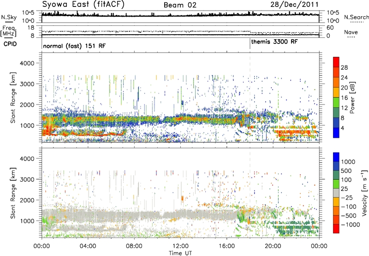Screen dimensions: 369x256
Task: Select 'normal (fast) 151 RF' CPID text
Action: [x=74, y=46]
